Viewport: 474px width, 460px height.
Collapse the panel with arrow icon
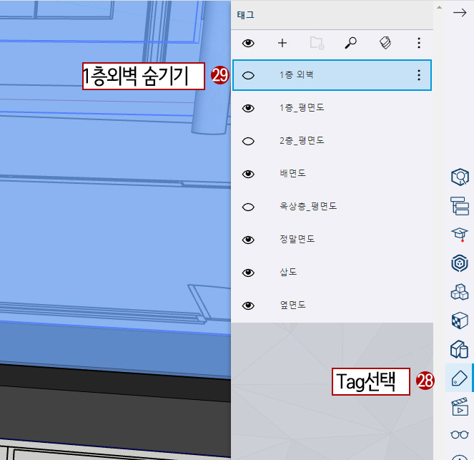(x=460, y=13)
